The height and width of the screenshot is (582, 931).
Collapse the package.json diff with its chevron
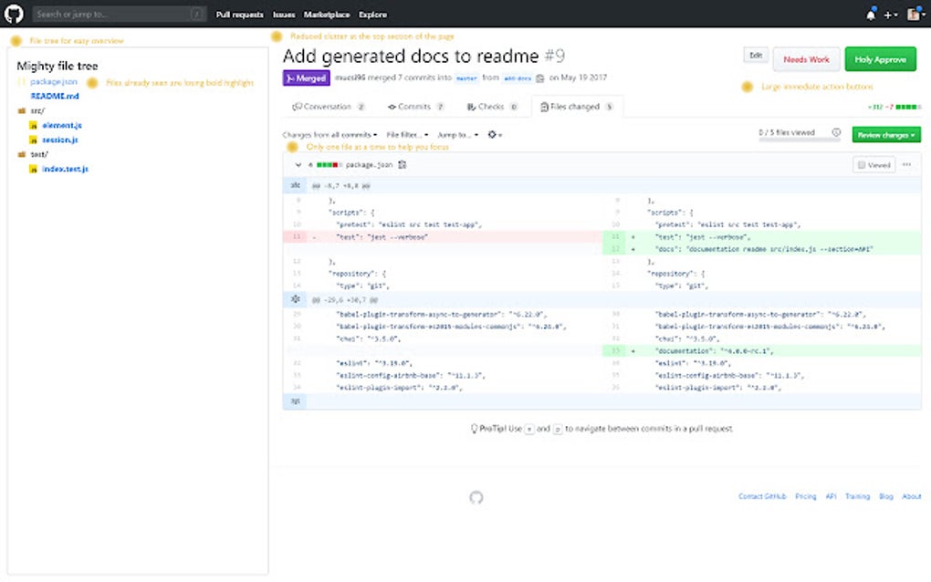pyautogui.click(x=297, y=165)
